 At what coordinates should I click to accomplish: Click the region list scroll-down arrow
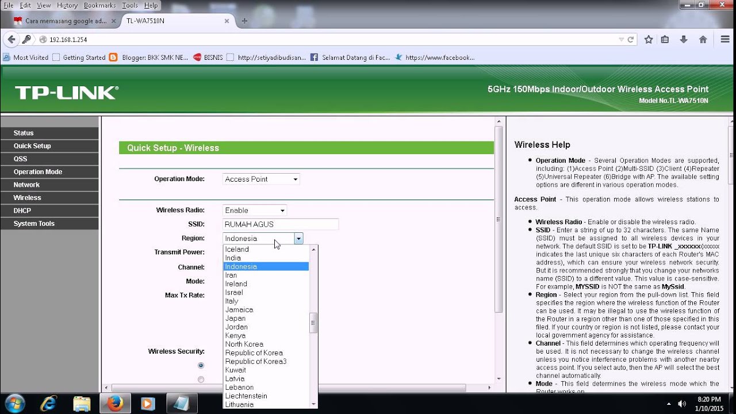click(x=313, y=404)
